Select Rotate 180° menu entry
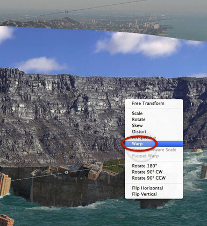 (x=154, y=166)
